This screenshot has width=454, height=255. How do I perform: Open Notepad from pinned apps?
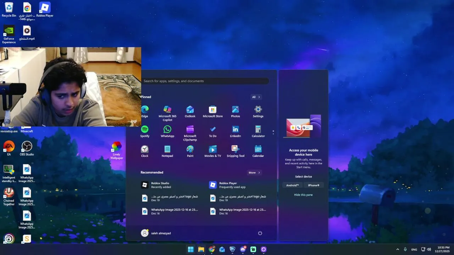167,151
